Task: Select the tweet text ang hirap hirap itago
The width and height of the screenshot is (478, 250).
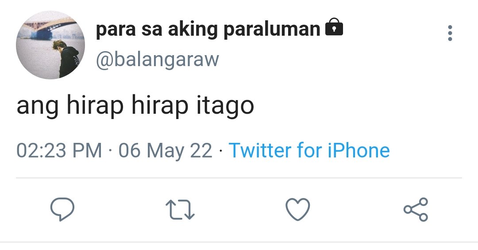Action: point(135,106)
